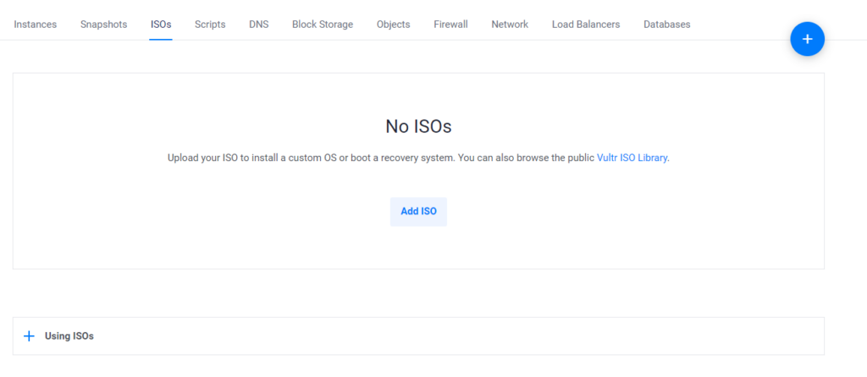The image size is (867, 377).
Task: Click the No ISOs heading
Action: point(418,126)
